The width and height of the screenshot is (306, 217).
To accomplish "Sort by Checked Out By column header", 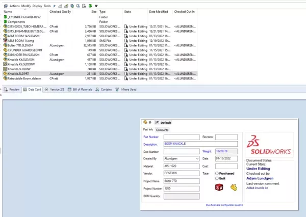I will pyautogui.click(x=60, y=12).
